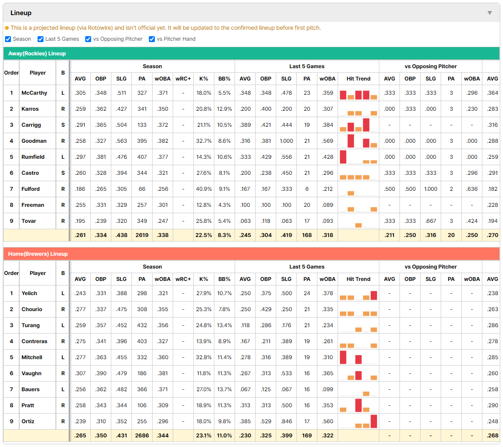This screenshot has height=447, width=503.
Task: Select the Away(Rockies) Lineup header bar
Action: click(251, 54)
